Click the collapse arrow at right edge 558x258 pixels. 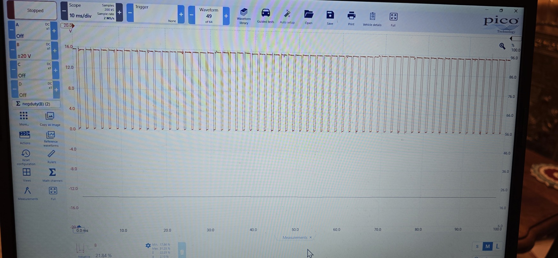coord(515,39)
